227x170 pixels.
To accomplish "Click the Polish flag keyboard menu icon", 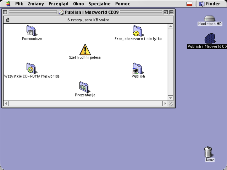I will click(189, 4).
